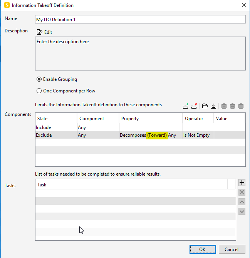Image resolution: width=250 pixels, height=258 pixels.
Task: Click the add to selection basket icon
Action: (224, 106)
